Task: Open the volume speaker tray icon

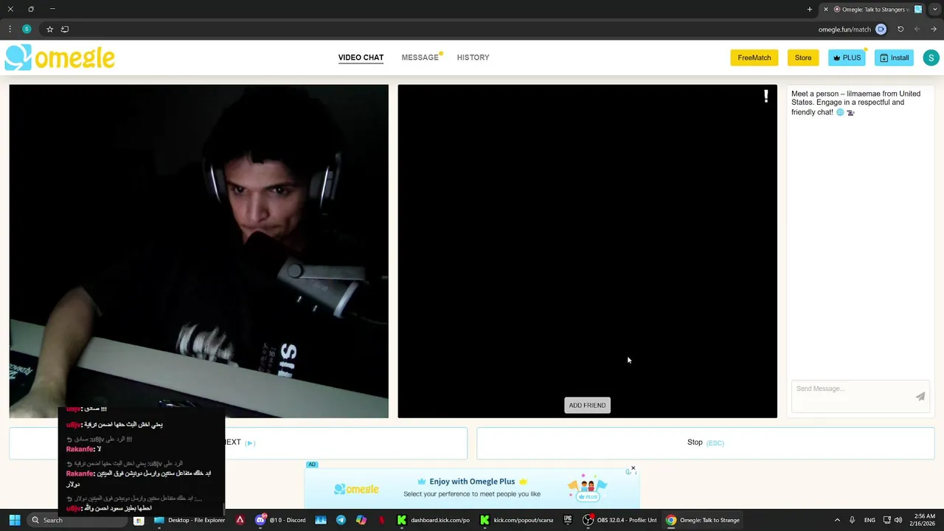Action: [898, 520]
